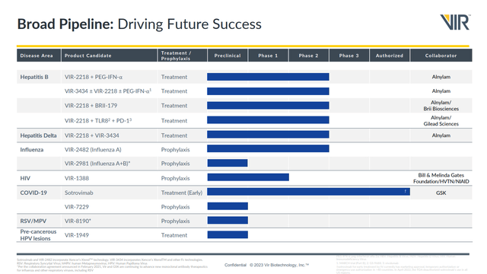487x274 pixels.
Task: Click the 'Treatment / Prophylaxis' column header
Action: [183, 56]
